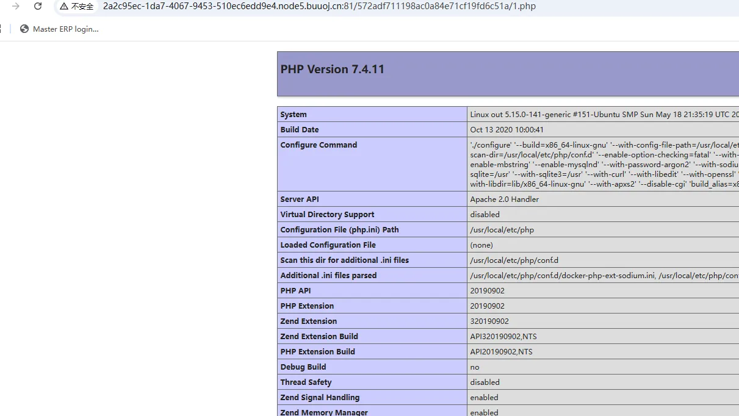Select the System row label
The height and width of the screenshot is (416, 739).
294,115
